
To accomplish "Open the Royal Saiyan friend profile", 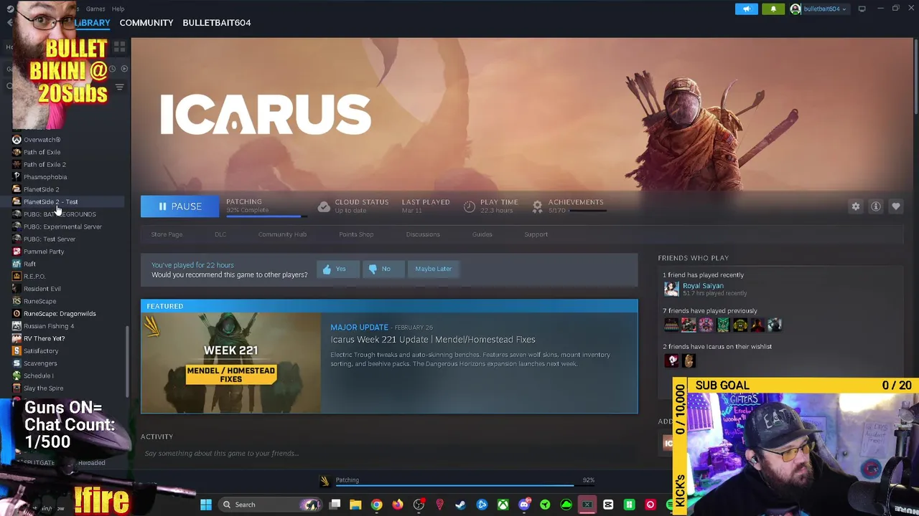I will click(703, 285).
